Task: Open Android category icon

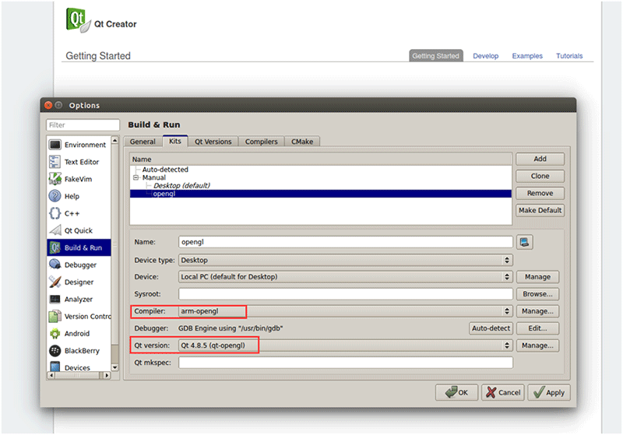Action: (55, 333)
